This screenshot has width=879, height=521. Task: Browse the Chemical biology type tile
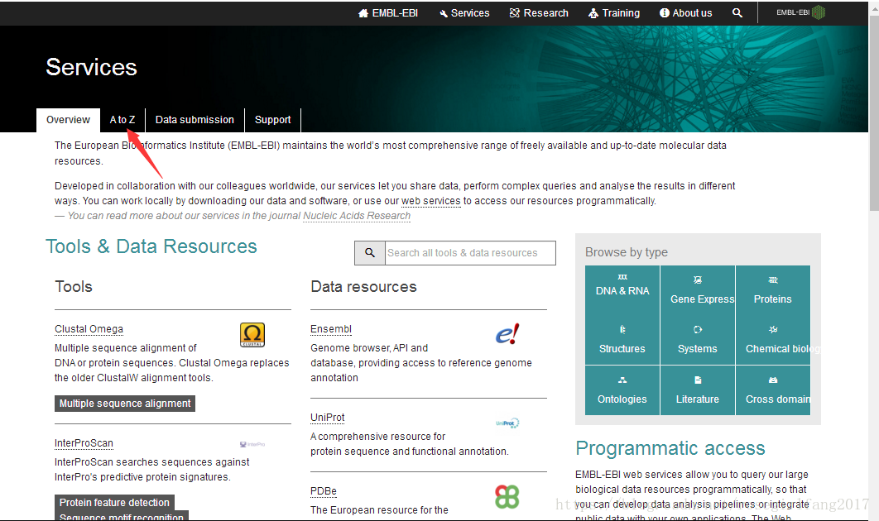tap(772, 340)
